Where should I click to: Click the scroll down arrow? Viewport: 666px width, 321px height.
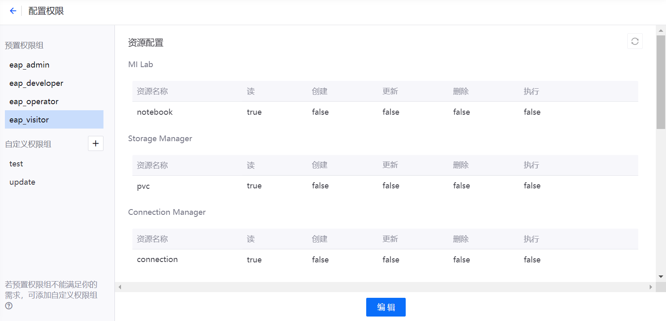pos(661,277)
